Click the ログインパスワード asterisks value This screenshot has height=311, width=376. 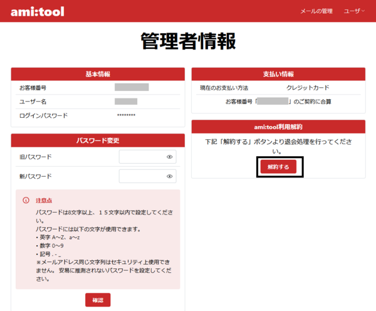(x=126, y=116)
